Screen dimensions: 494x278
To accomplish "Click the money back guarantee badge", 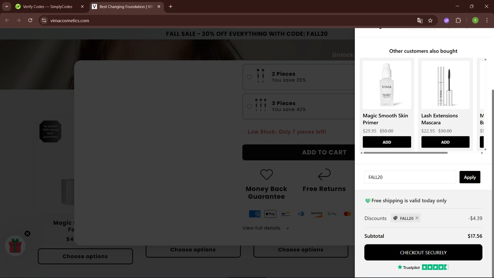I will click(x=50, y=131).
